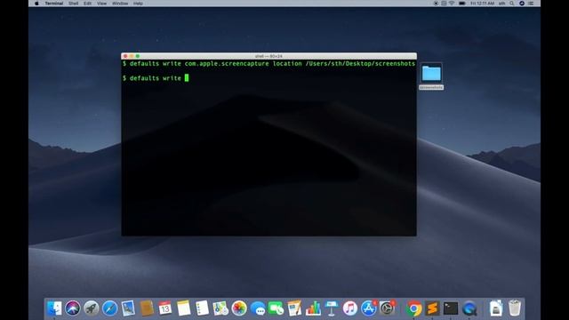Open the Terminal application menu

54,4
